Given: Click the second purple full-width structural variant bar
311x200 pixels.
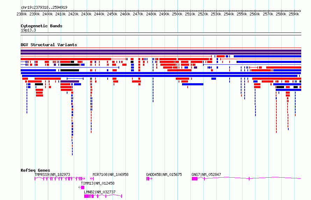Looking at the screenshot, I should [161, 53].
